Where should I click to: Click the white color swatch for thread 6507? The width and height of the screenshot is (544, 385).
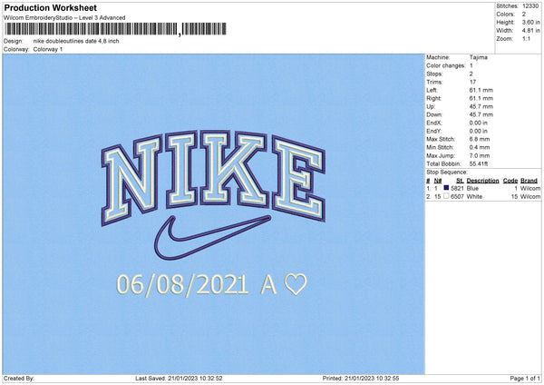click(446, 196)
